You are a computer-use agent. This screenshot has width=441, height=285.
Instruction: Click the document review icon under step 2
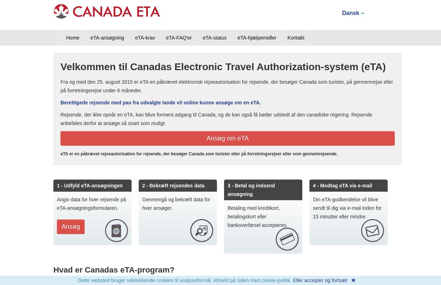point(202,230)
